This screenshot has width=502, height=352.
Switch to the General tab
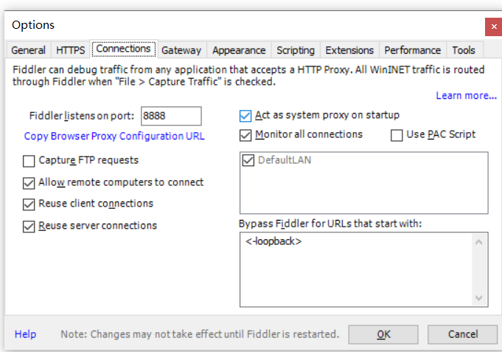coord(29,50)
